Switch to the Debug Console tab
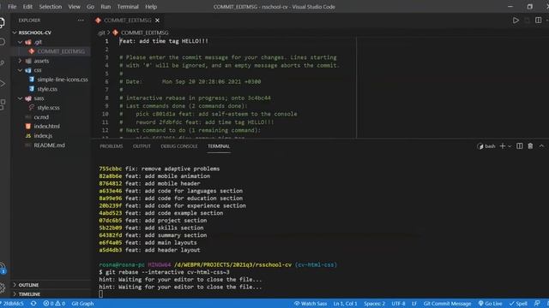This screenshot has height=308, width=549. [179, 146]
